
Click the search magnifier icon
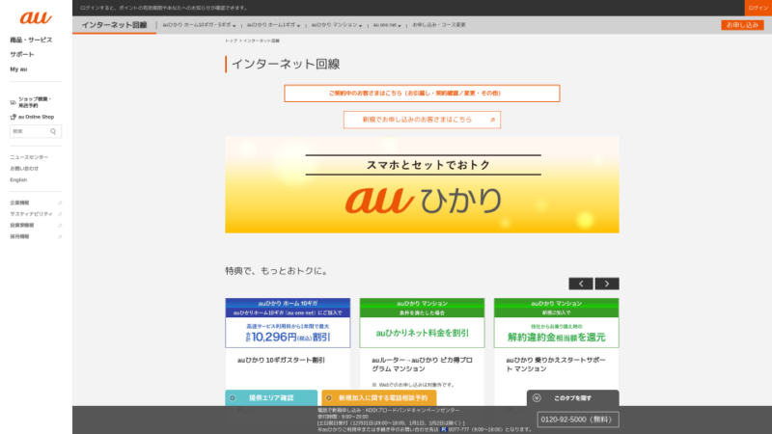point(53,131)
